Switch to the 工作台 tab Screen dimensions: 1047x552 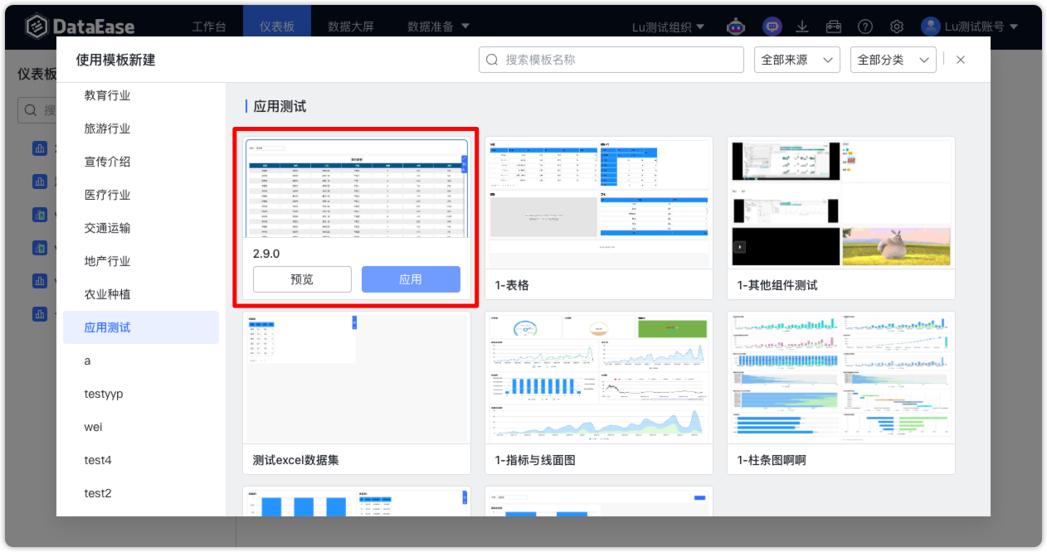click(209, 27)
